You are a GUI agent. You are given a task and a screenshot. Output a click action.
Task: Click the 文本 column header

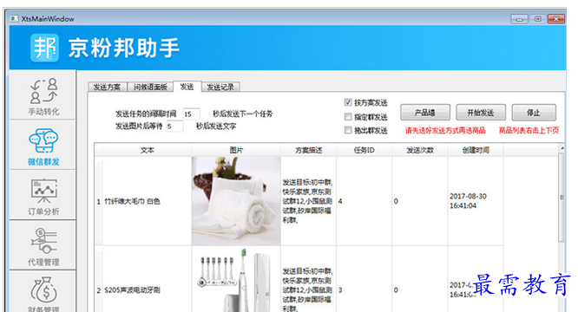pos(147,150)
